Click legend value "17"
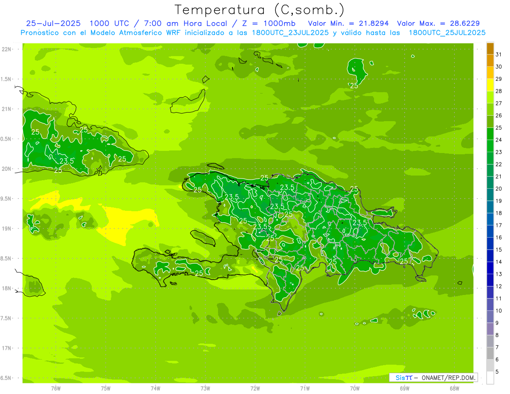 pyautogui.click(x=499, y=225)
